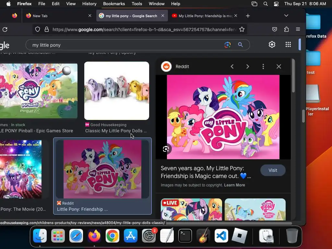The image size is (332, 249).
Task: Click the page vertical scrollbar thumb
Action: (303, 116)
